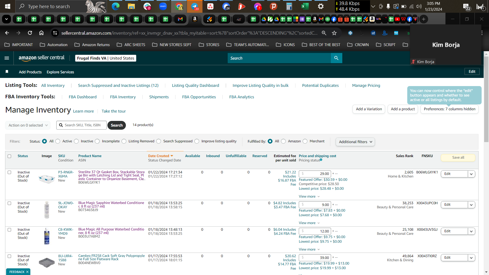The image size is (489, 275).
Task: Sort by Date Created column
Action: (160, 156)
